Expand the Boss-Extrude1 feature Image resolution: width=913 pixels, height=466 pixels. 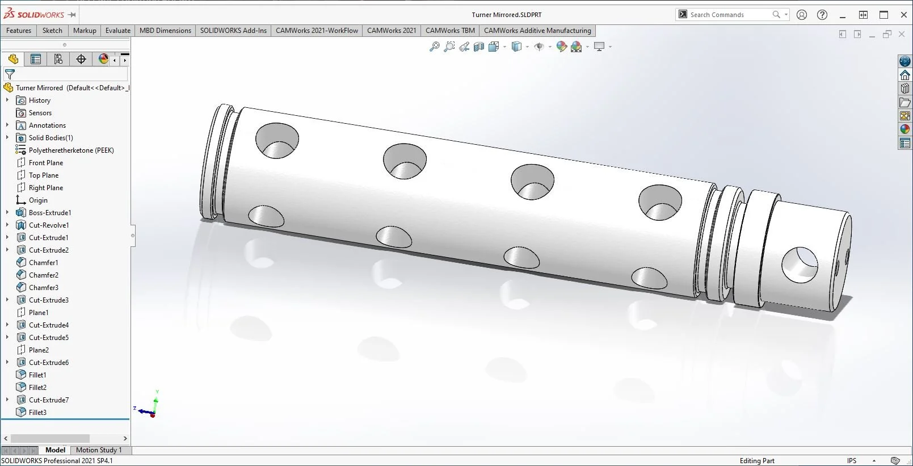click(7, 212)
